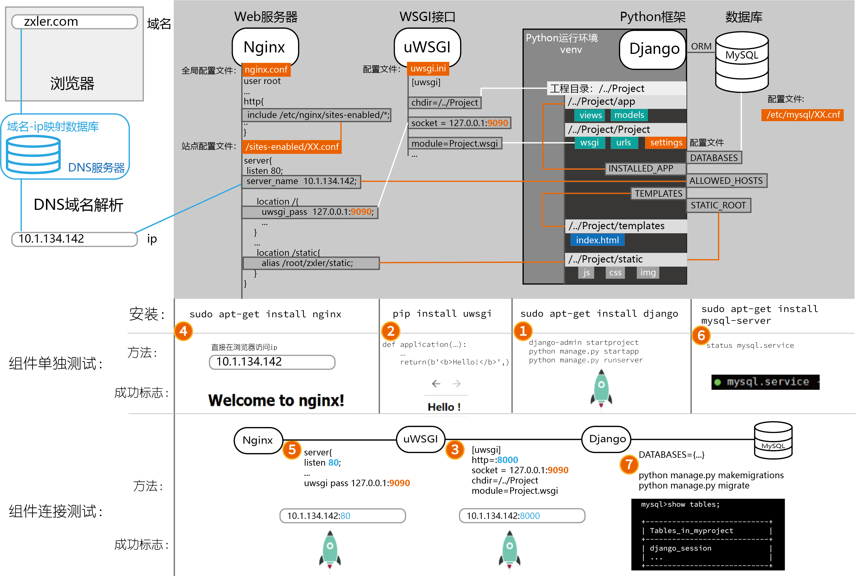Click the mysql.service terminal status badge

[x=765, y=382]
